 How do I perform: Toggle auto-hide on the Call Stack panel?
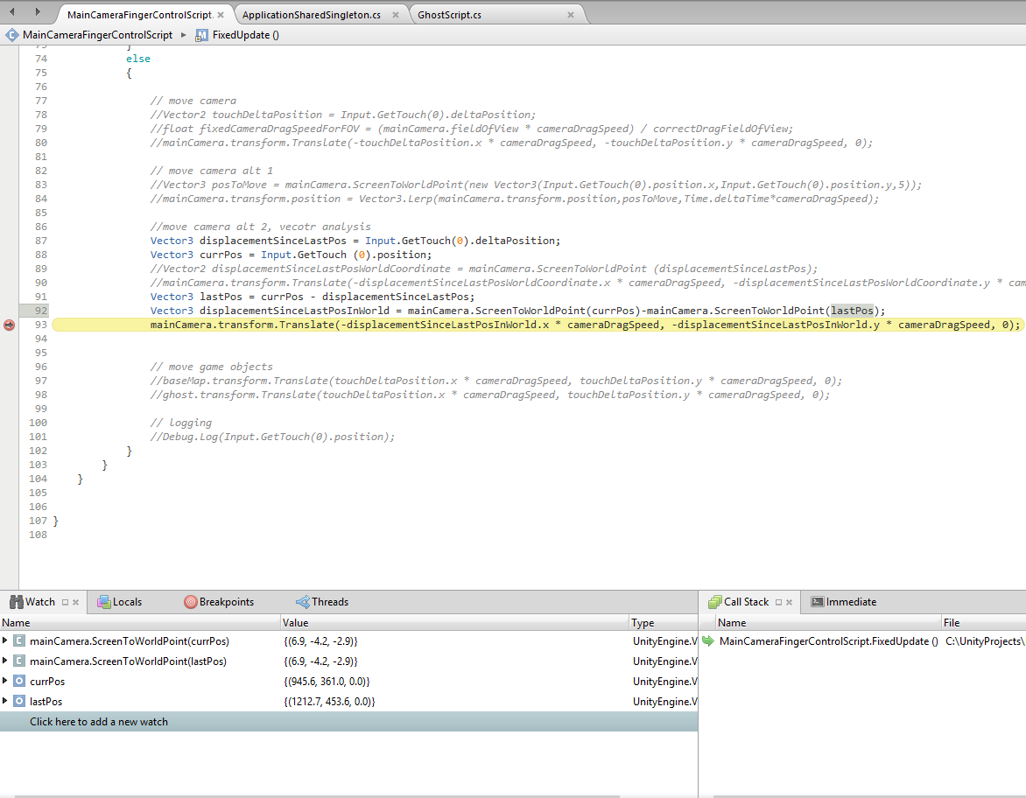coord(777,601)
